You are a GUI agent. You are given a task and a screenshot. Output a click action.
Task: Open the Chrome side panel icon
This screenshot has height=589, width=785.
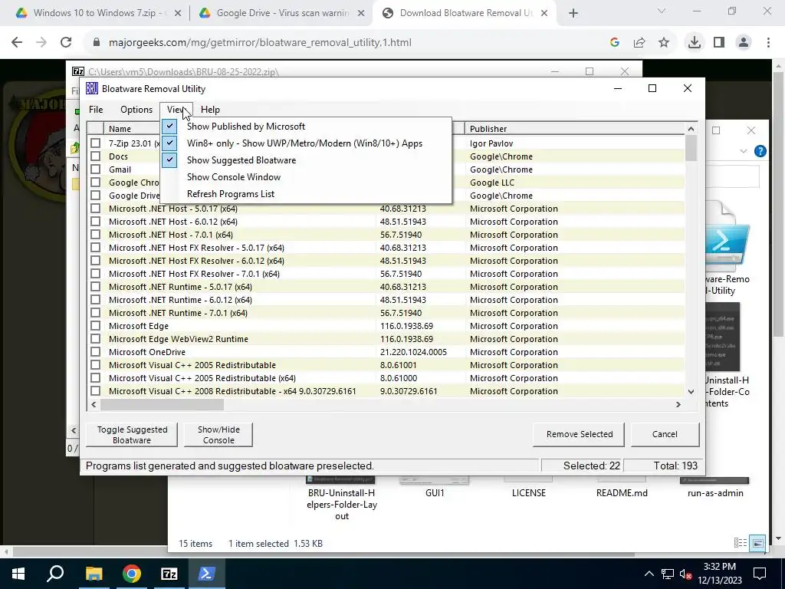coord(719,43)
